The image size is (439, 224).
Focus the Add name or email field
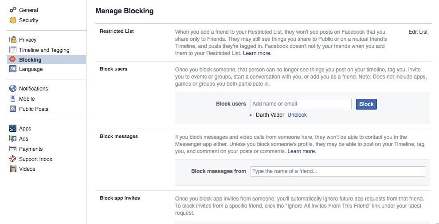pos(301,104)
